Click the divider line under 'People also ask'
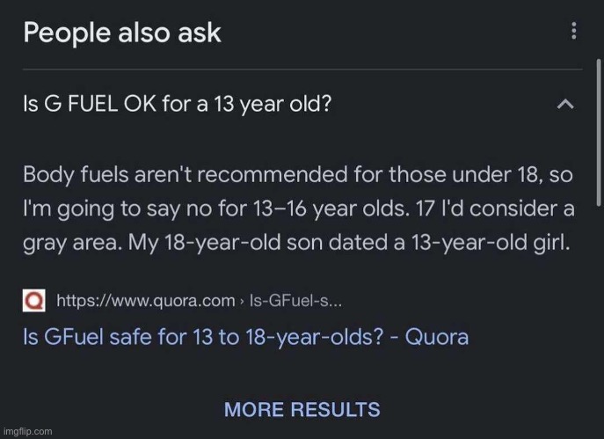This screenshot has width=604, height=439. (302, 70)
